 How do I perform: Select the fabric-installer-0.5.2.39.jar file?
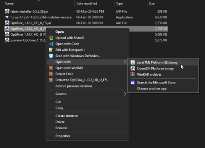[29, 11]
